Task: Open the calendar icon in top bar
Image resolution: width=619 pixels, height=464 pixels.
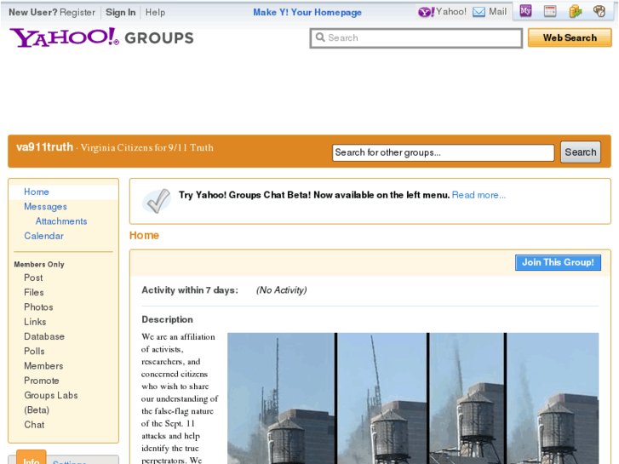Action: pos(550,11)
